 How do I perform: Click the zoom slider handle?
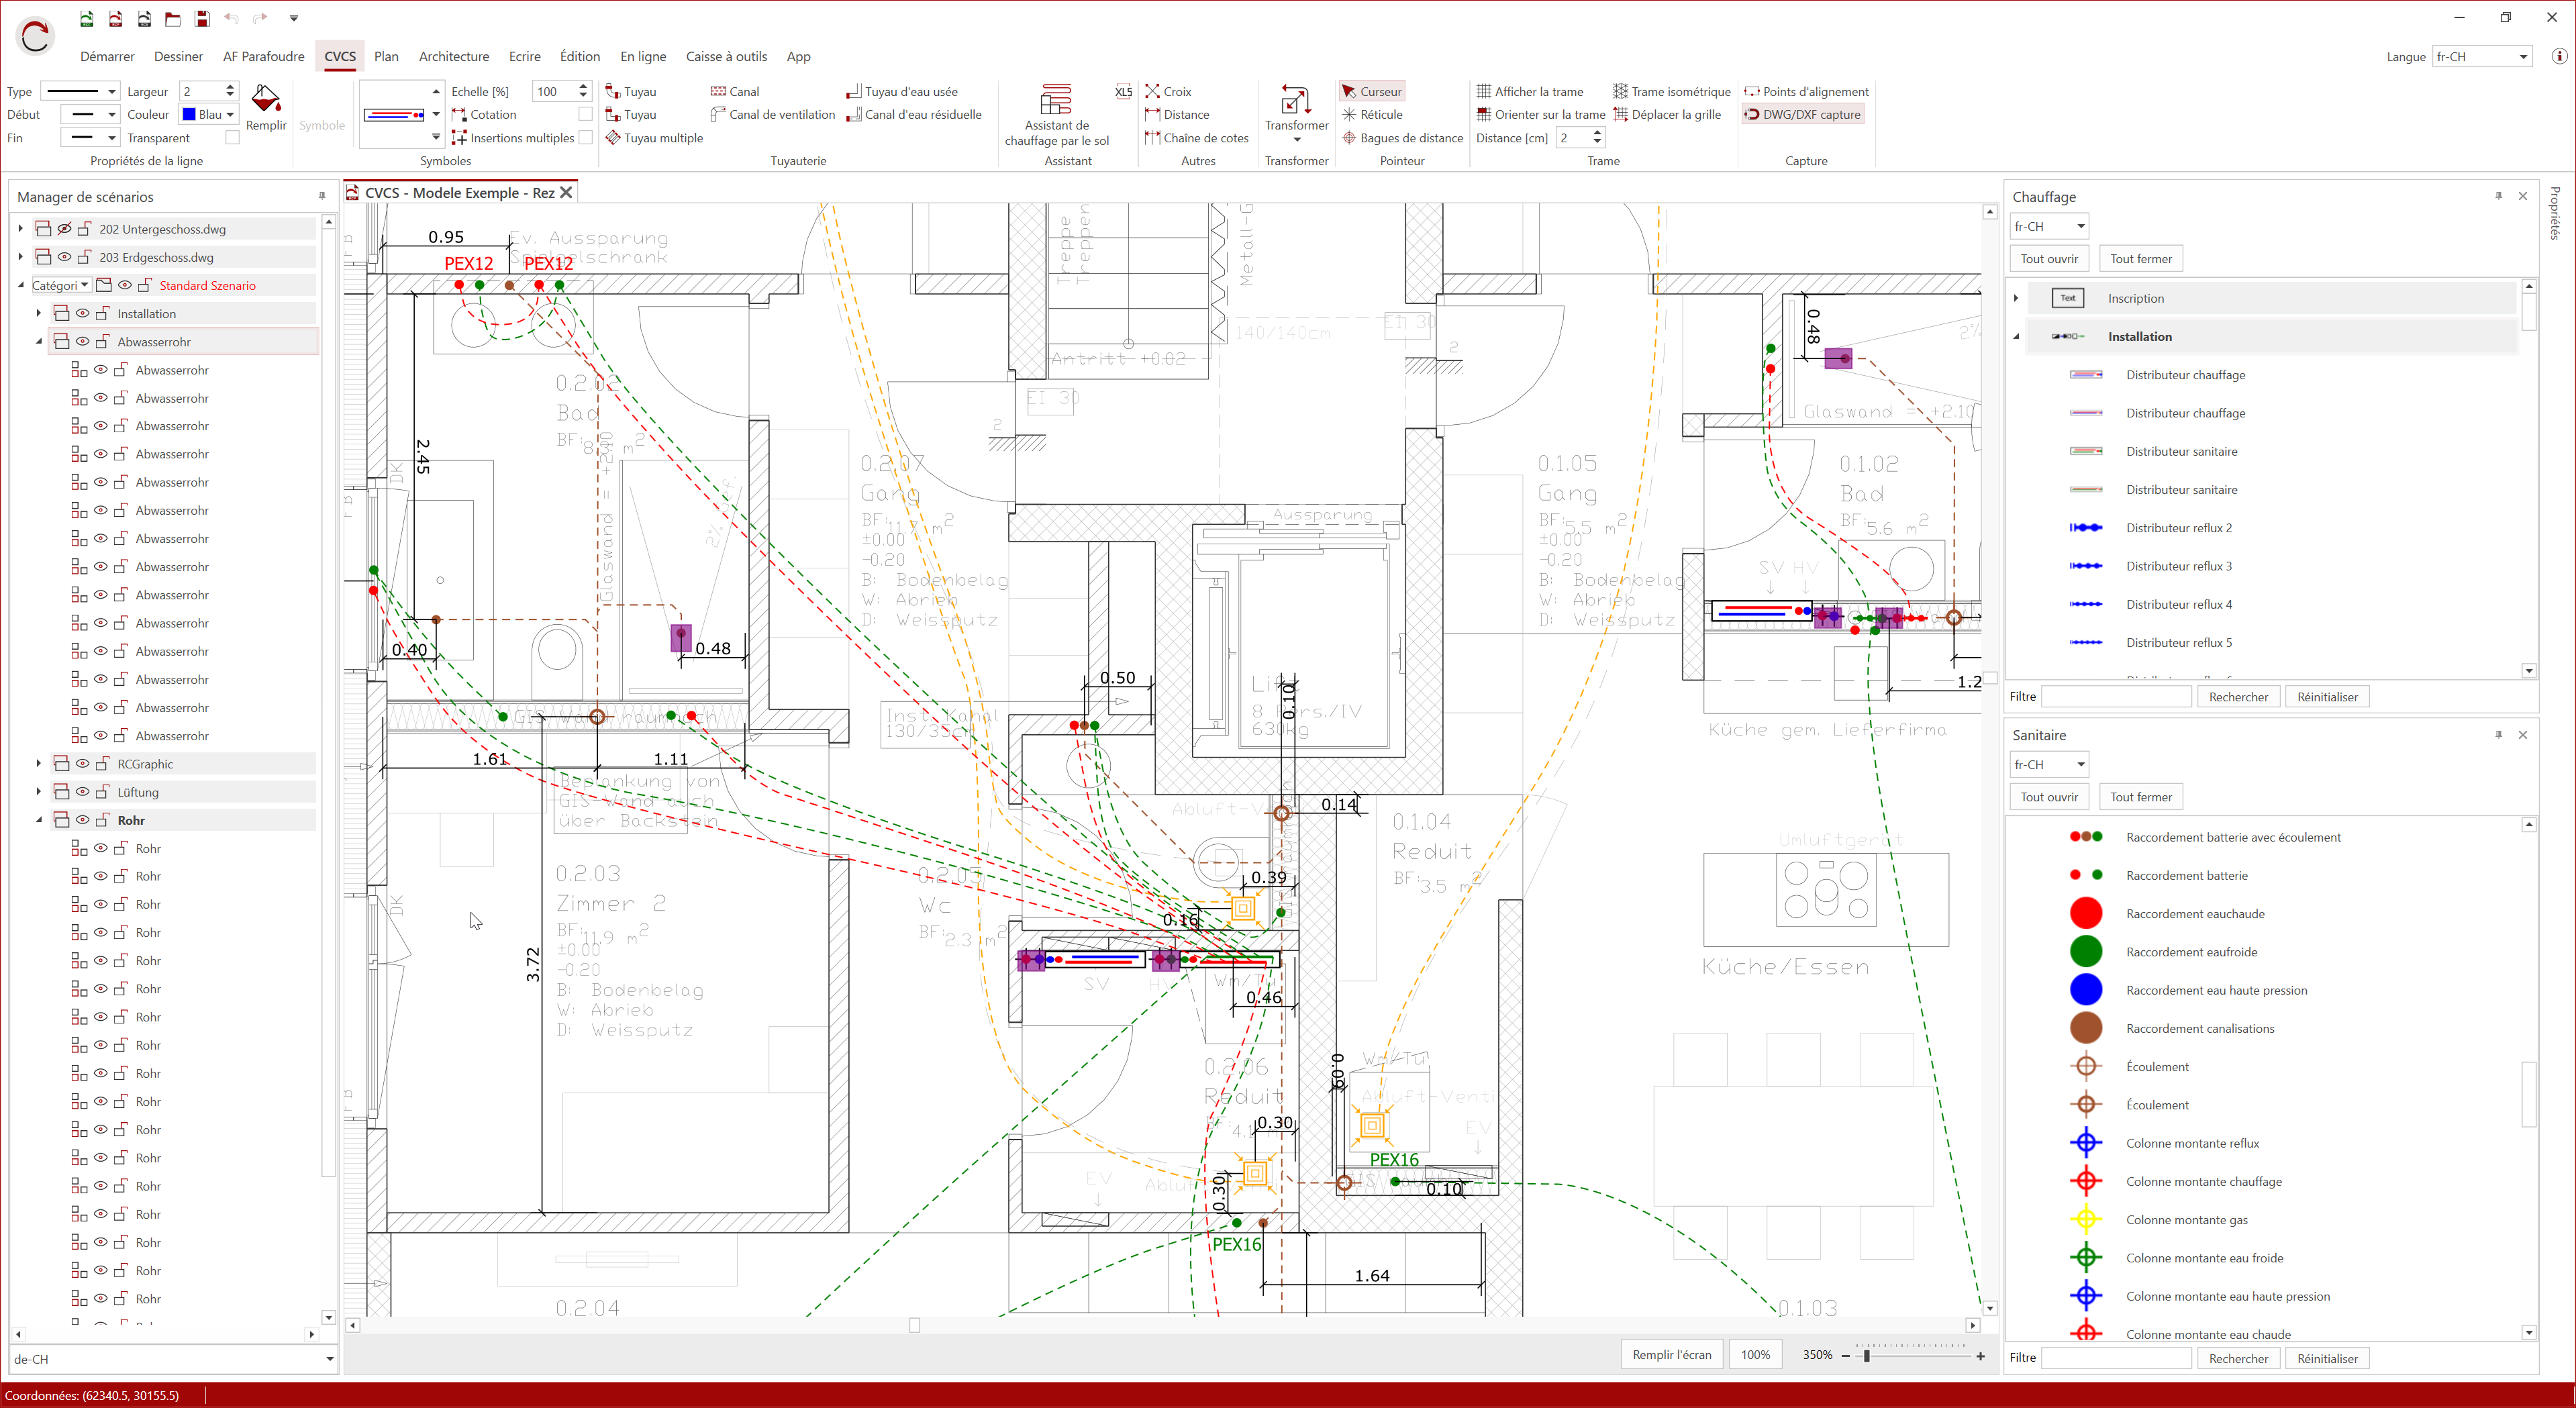point(1866,1356)
